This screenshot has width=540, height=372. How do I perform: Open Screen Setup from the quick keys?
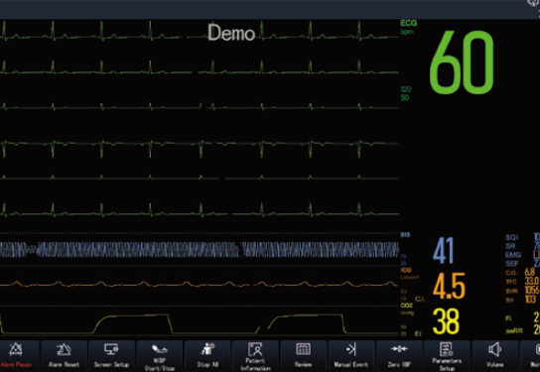click(x=111, y=356)
